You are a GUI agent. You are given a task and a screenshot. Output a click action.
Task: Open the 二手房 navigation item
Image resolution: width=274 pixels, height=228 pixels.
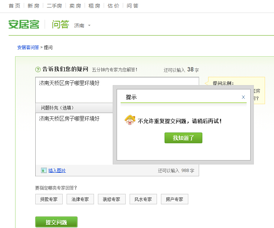click(x=54, y=6)
